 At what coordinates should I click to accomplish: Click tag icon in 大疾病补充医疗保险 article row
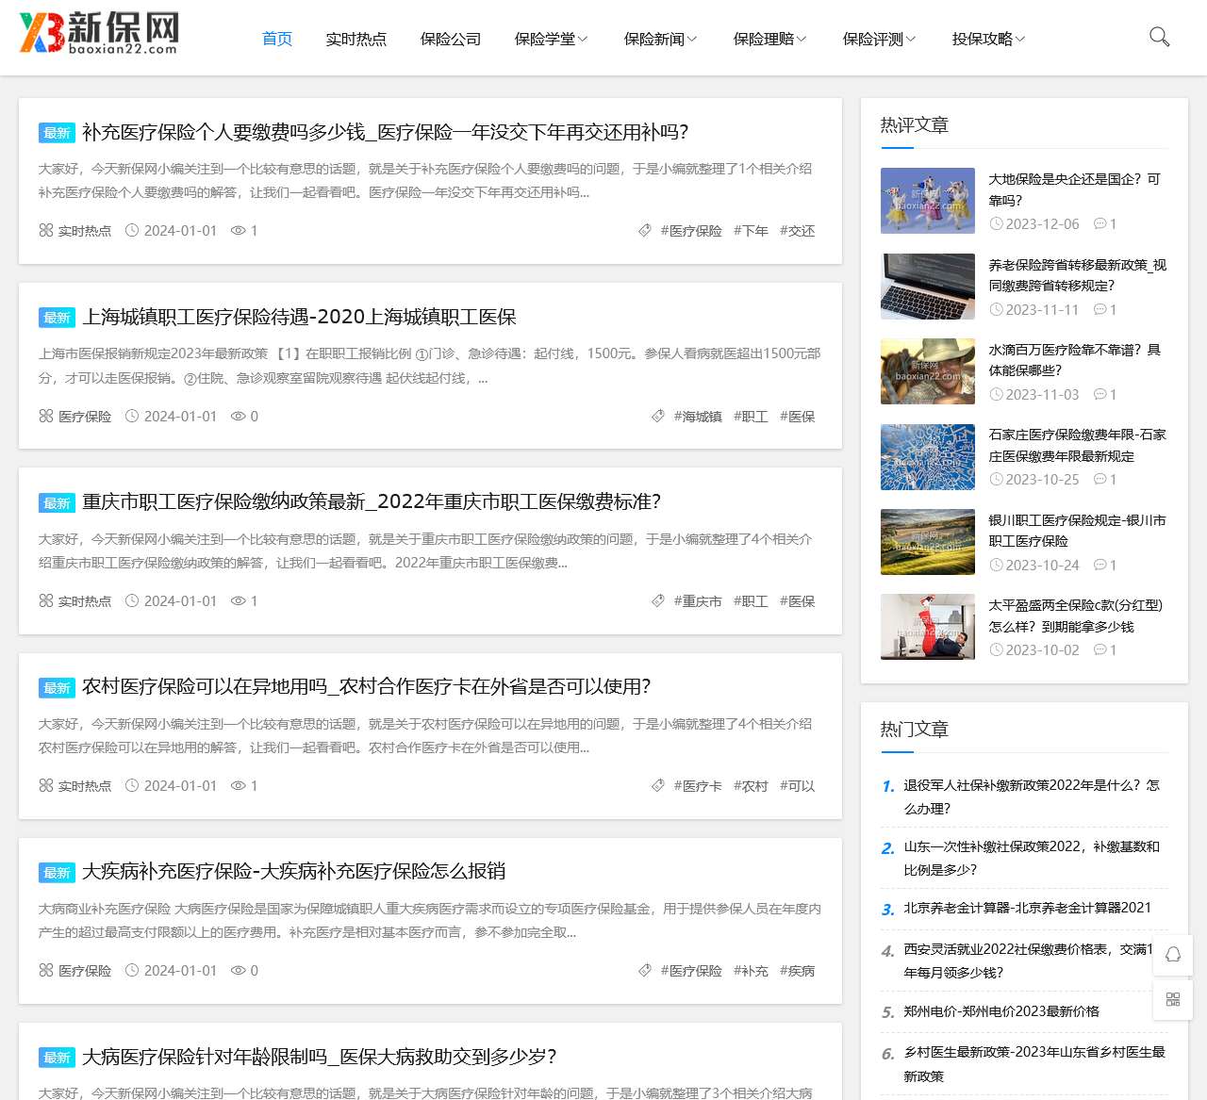(645, 970)
